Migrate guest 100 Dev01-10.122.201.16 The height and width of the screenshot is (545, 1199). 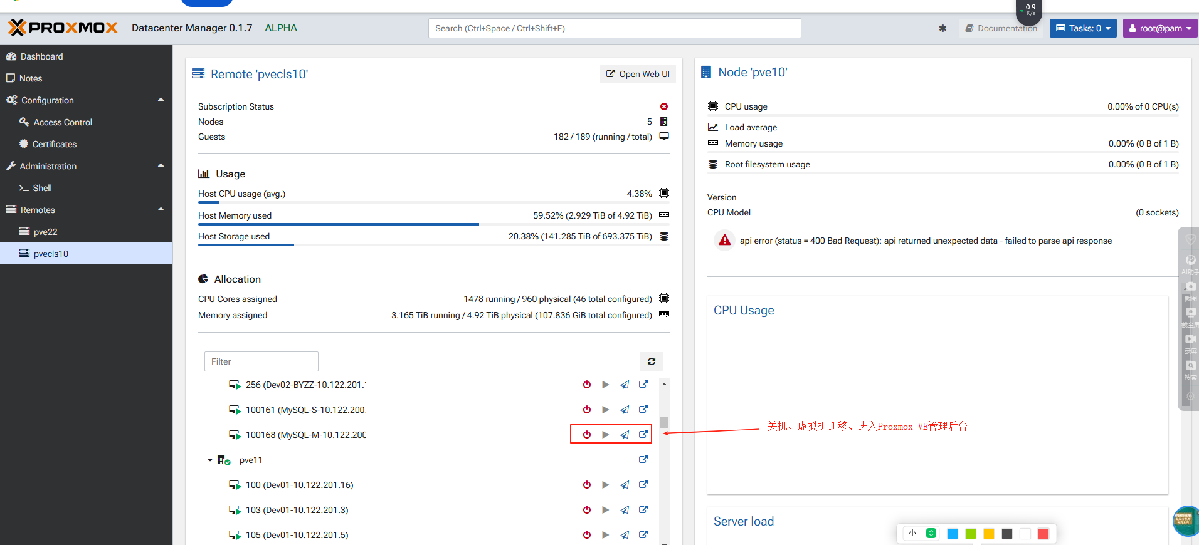[x=625, y=485]
